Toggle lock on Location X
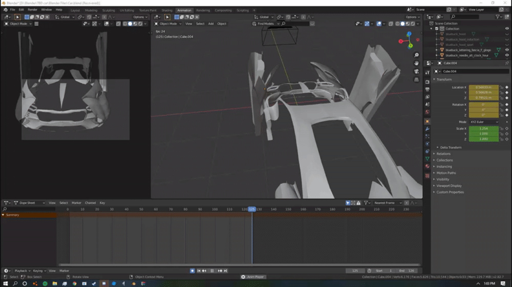 pos(501,87)
